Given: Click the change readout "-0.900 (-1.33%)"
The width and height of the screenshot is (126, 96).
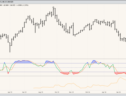Looking at the screenshot, I should 23,5.
